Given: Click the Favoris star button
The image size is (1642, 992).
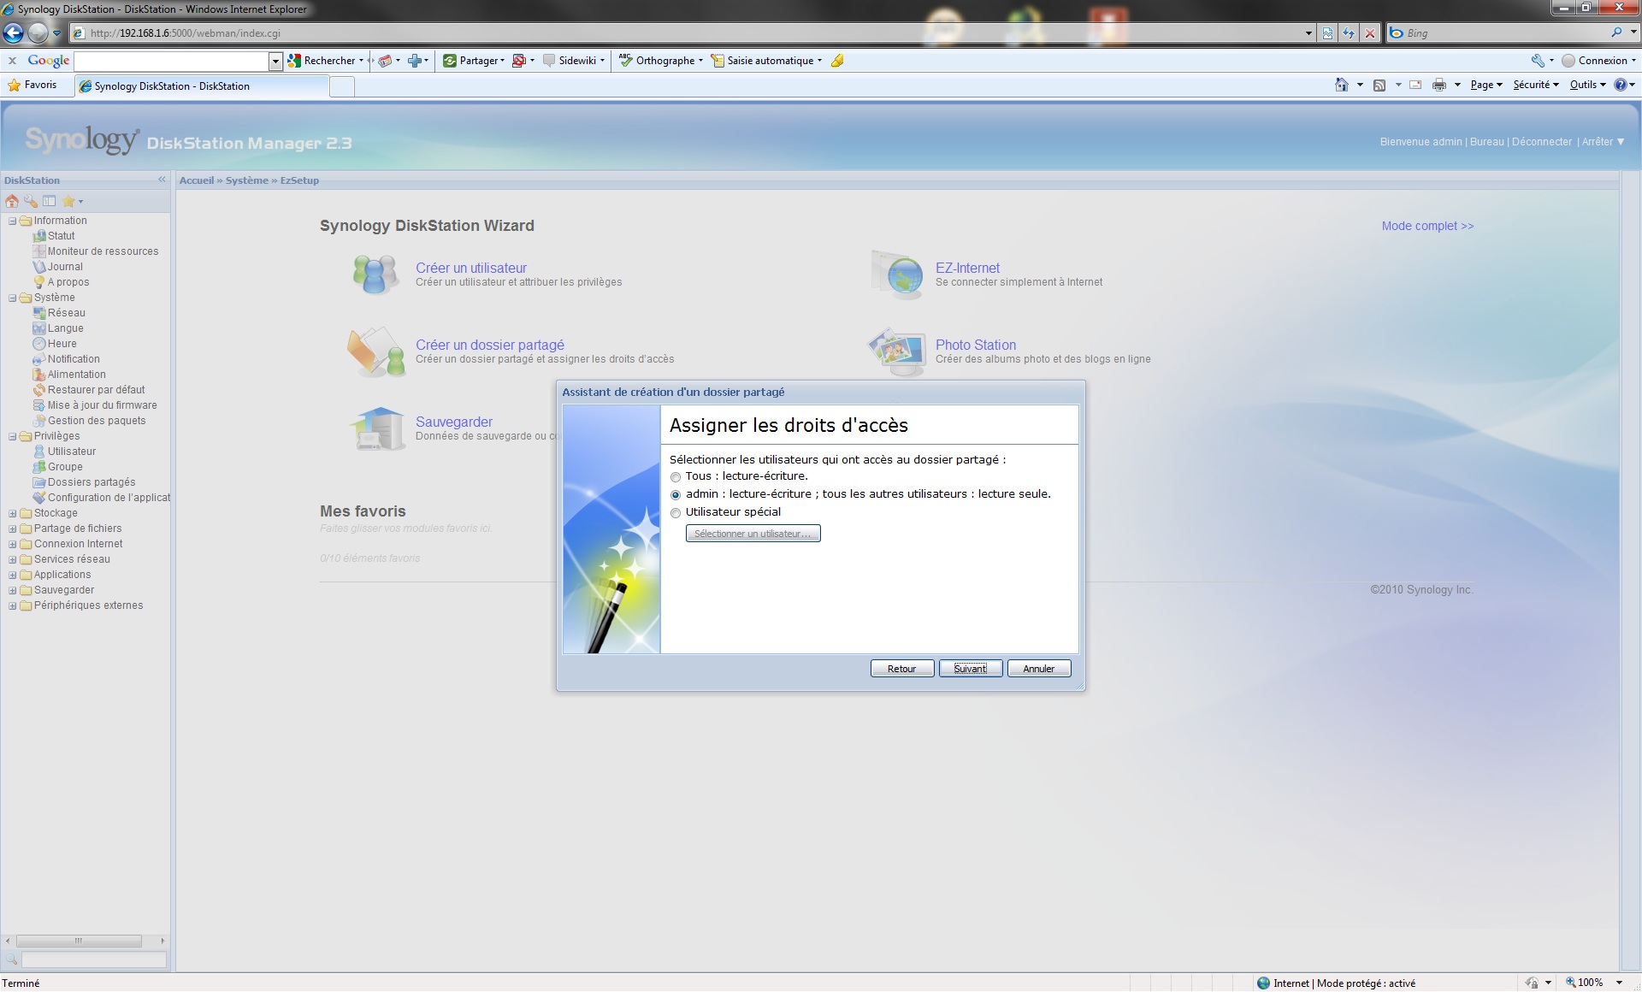Looking at the screenshot, I should (32, 85).
